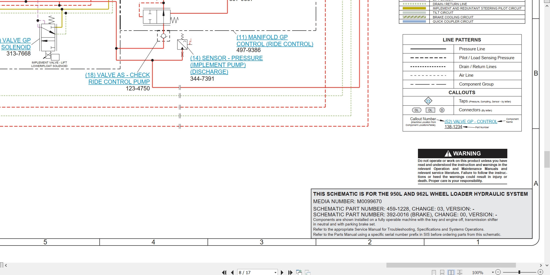550x275 pixels.
Task: Click the Pilot / Load Sensing Pressure entry
Action: [x=486, y=58]
